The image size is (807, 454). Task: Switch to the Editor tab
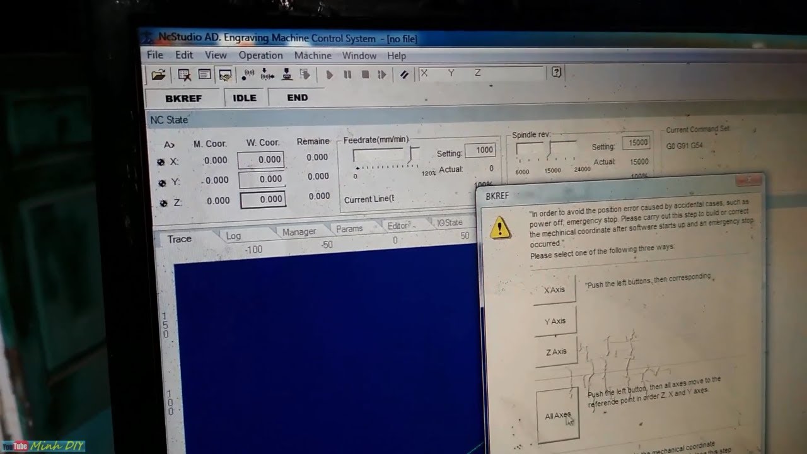[398, 226]
